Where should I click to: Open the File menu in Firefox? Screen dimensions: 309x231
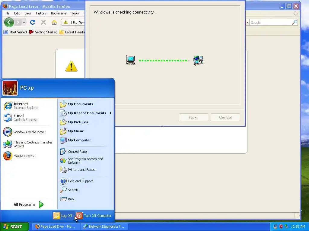point(7,13)
